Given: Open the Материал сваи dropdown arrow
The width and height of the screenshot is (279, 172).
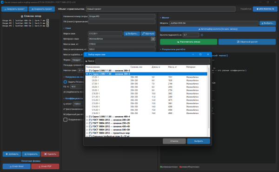Looking at the screenshot, I should click(153, 39).
